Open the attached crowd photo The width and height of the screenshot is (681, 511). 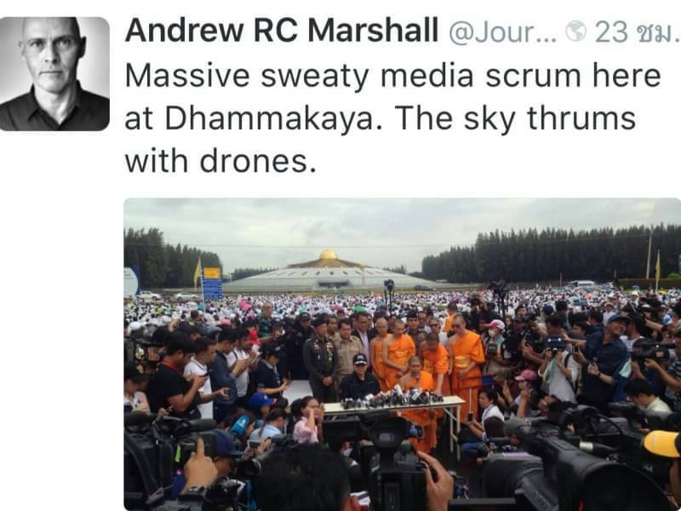coord(403,354)
